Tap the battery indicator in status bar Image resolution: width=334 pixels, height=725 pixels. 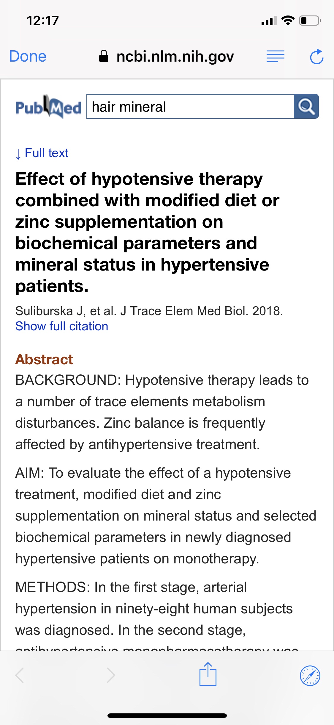(310, 21)
